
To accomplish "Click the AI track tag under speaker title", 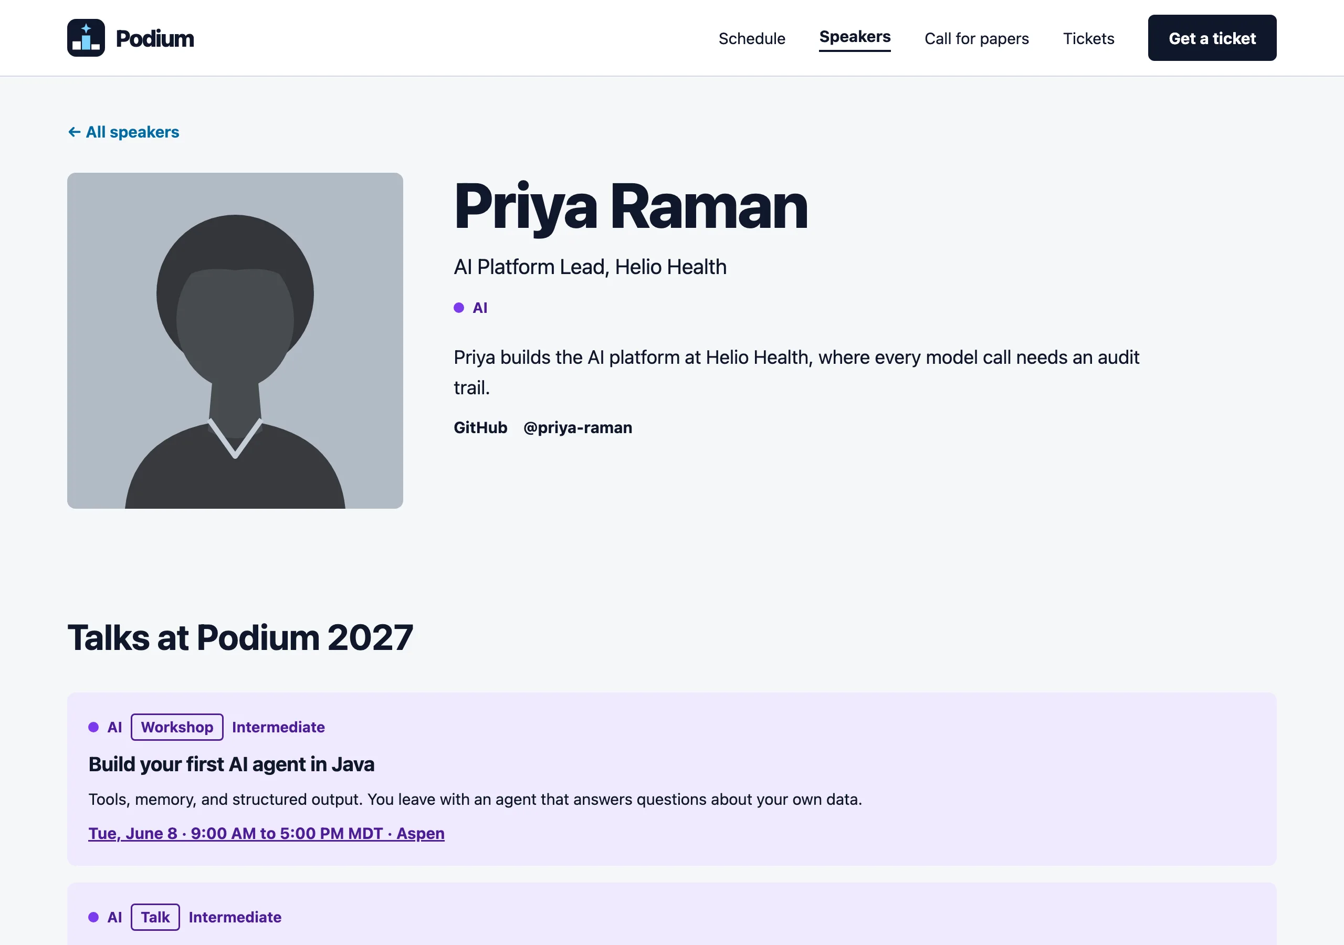I will (x=479, y=308).
